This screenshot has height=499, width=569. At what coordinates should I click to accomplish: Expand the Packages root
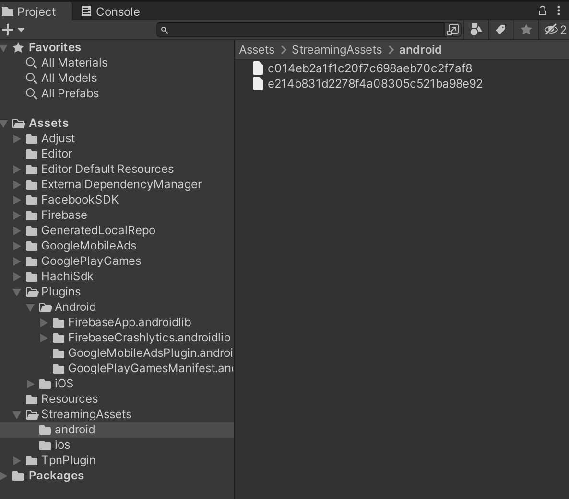pos(4,476)
